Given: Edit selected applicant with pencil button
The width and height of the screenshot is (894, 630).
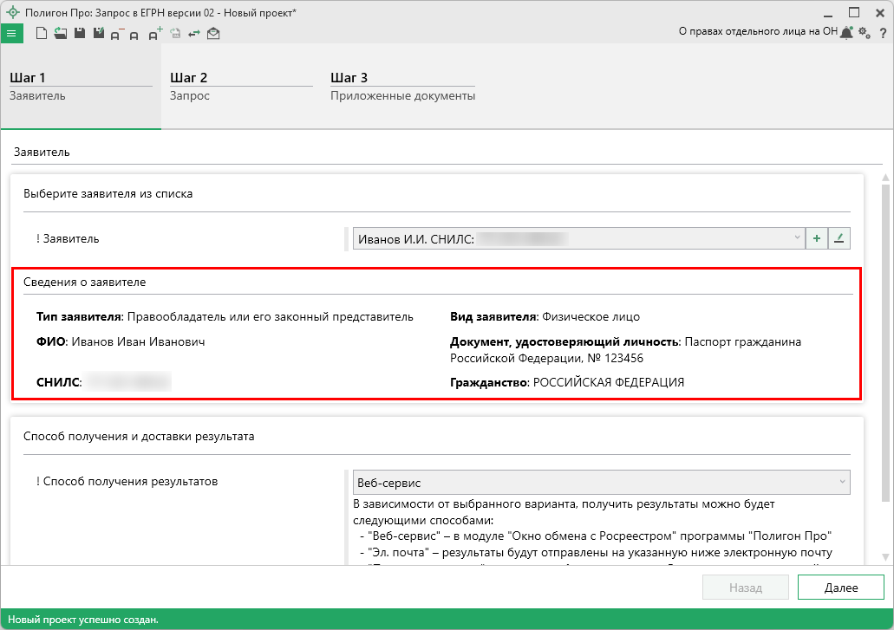Looking at the screenshot, I should (x=839, y=238).
